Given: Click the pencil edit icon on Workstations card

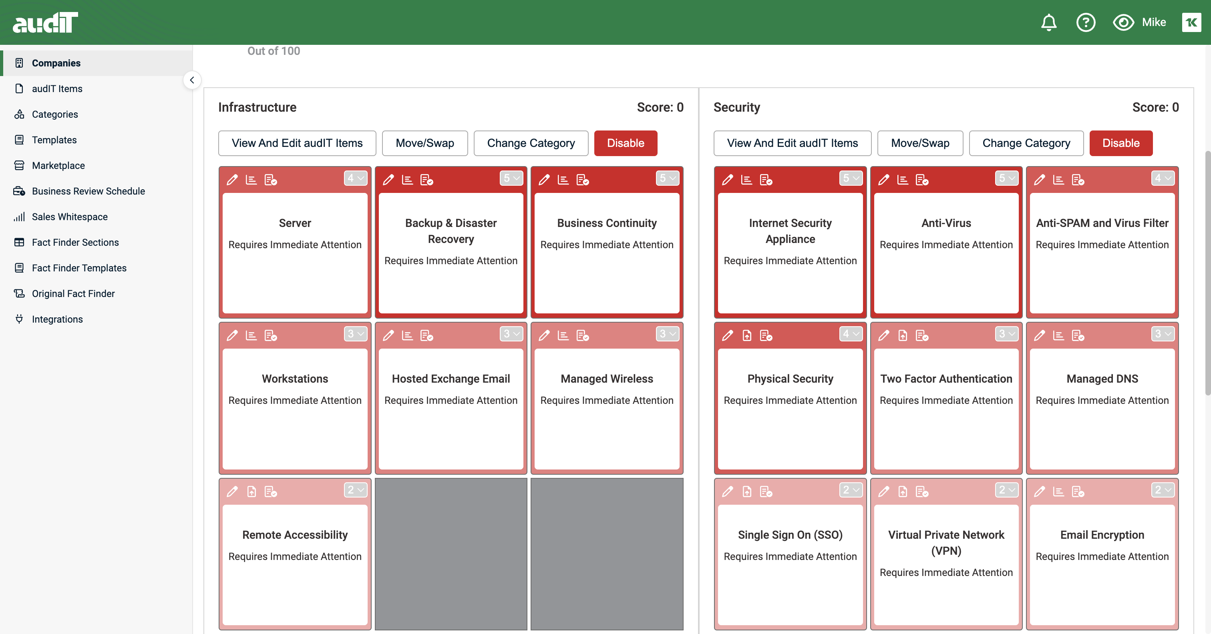Looking at the screenshot, I should [x=232, y=335].
